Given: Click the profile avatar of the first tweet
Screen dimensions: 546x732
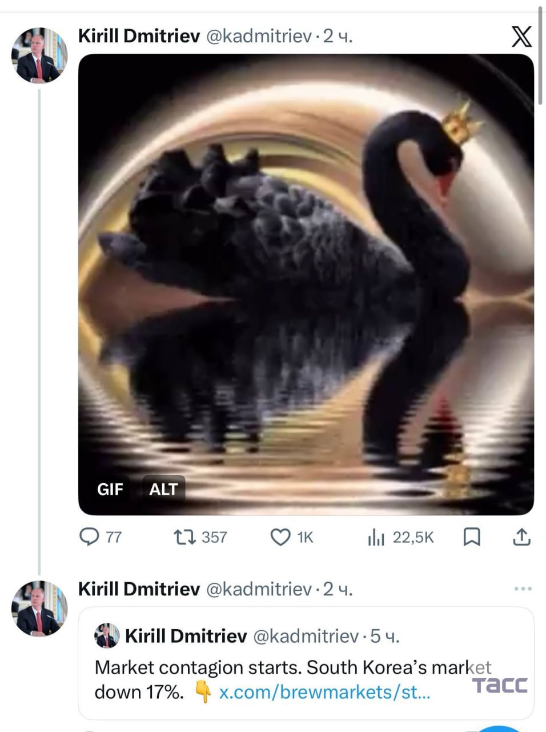Looking at the screenshot, I should tap(39, 55).
